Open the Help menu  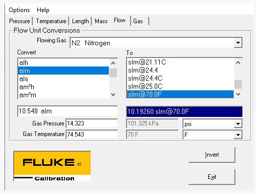coord(43,10)
